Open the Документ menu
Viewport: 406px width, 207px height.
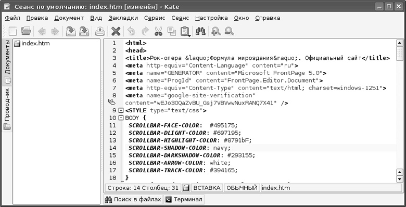tap(69, 18)
